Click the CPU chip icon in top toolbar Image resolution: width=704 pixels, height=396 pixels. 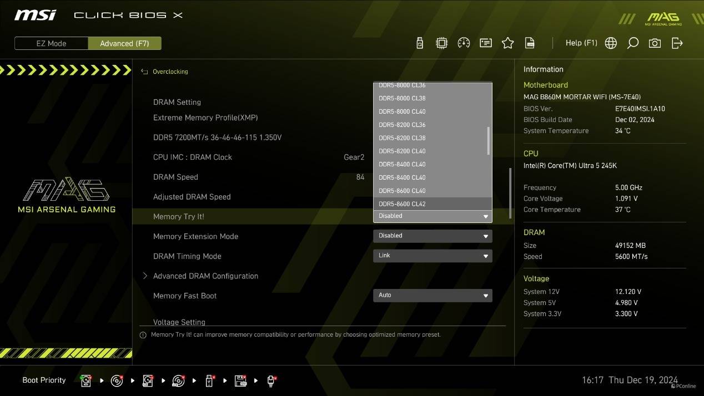click(x=441, y=43)
